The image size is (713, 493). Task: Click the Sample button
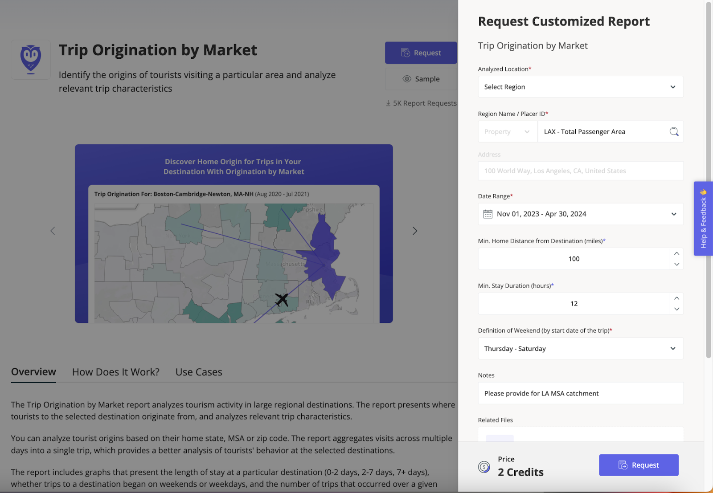coord(421,79)
